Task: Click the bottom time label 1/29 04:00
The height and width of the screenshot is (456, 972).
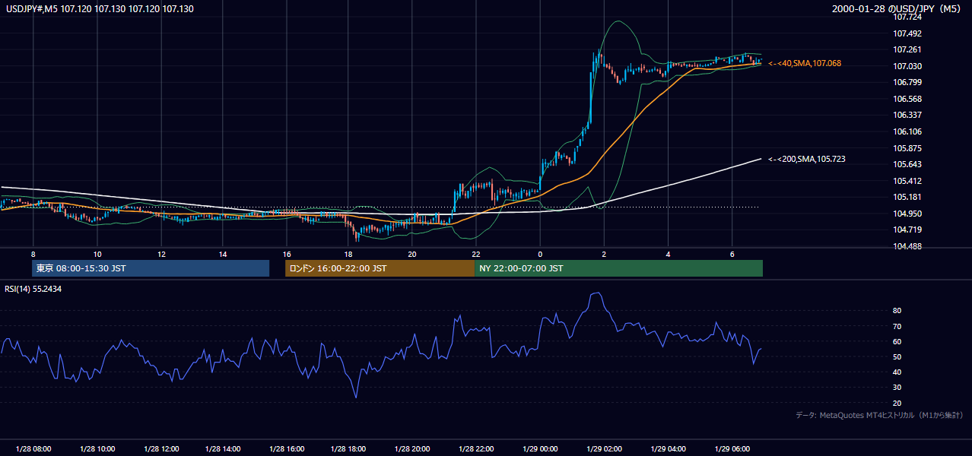Action: tap(668, 449)
